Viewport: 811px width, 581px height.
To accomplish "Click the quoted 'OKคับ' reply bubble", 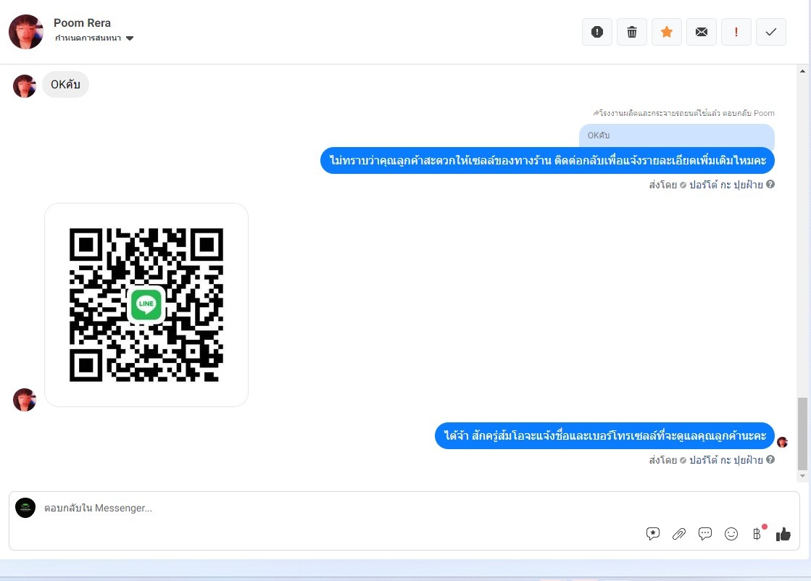I will (676, 135).
